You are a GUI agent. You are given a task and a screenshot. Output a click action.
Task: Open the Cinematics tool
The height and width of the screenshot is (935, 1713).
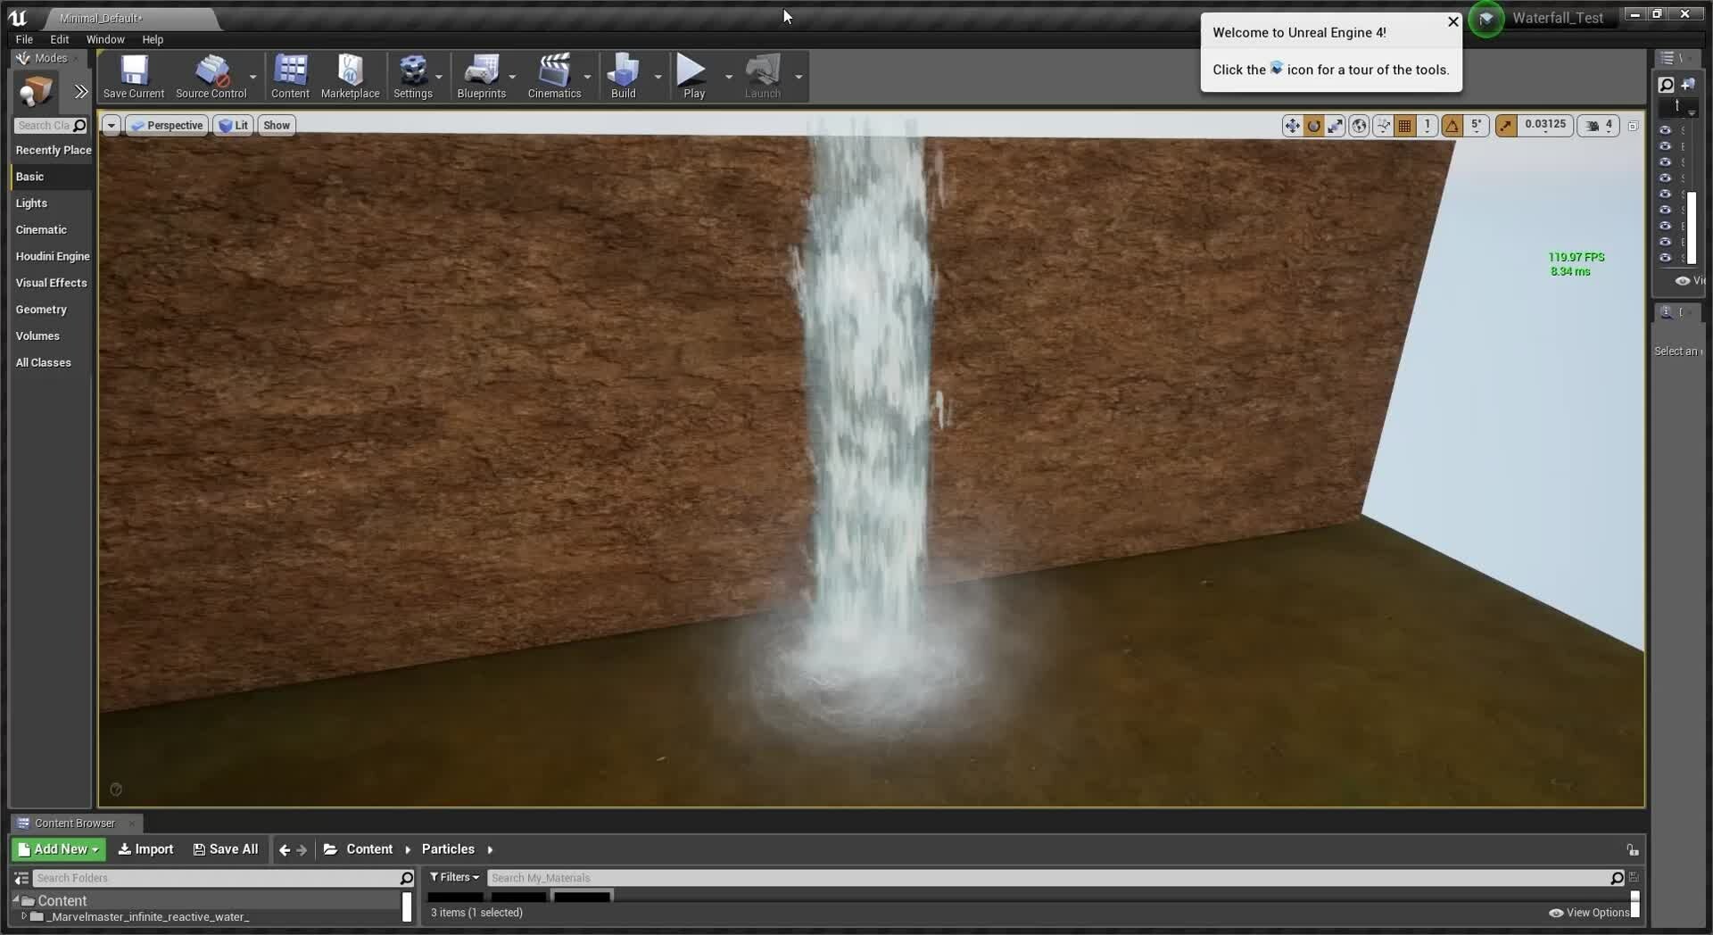click(553, 76)
